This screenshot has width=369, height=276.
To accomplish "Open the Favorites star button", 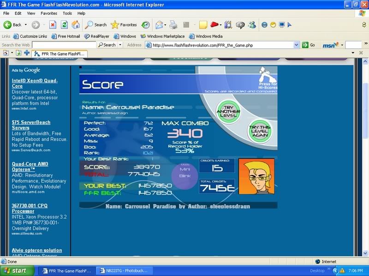I will (124, 25).
